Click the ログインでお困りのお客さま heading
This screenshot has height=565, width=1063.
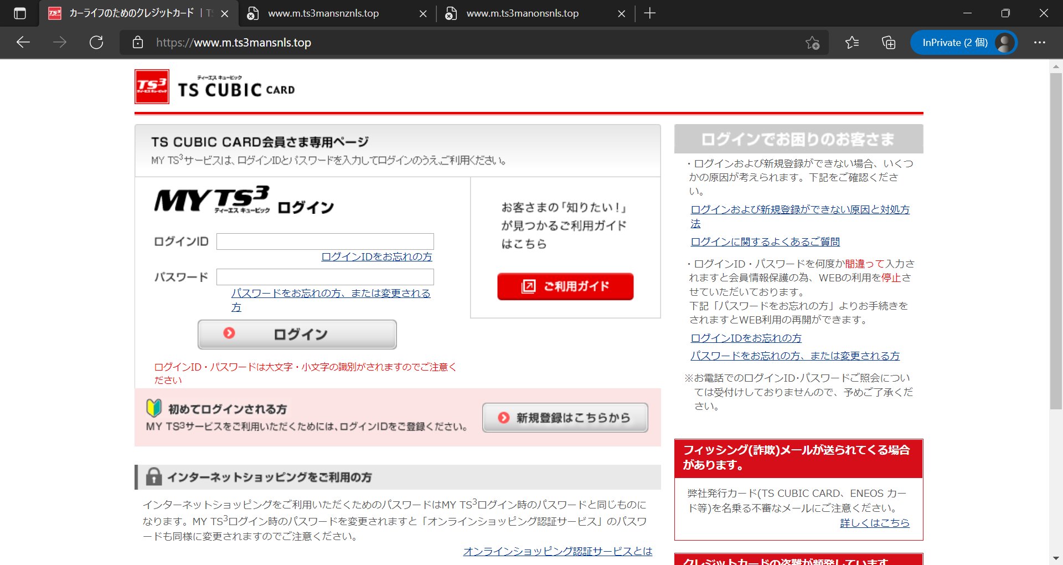click(798, 139)
